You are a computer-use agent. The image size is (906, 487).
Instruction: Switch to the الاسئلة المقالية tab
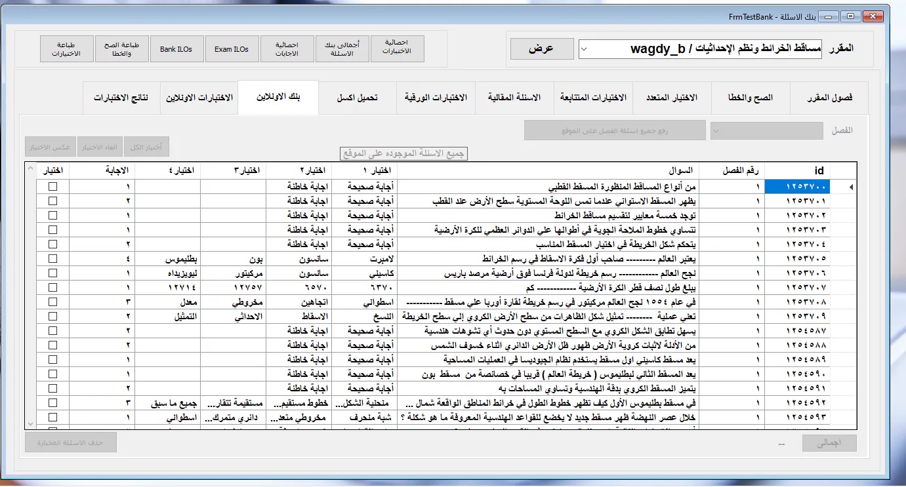coord(514,98)
